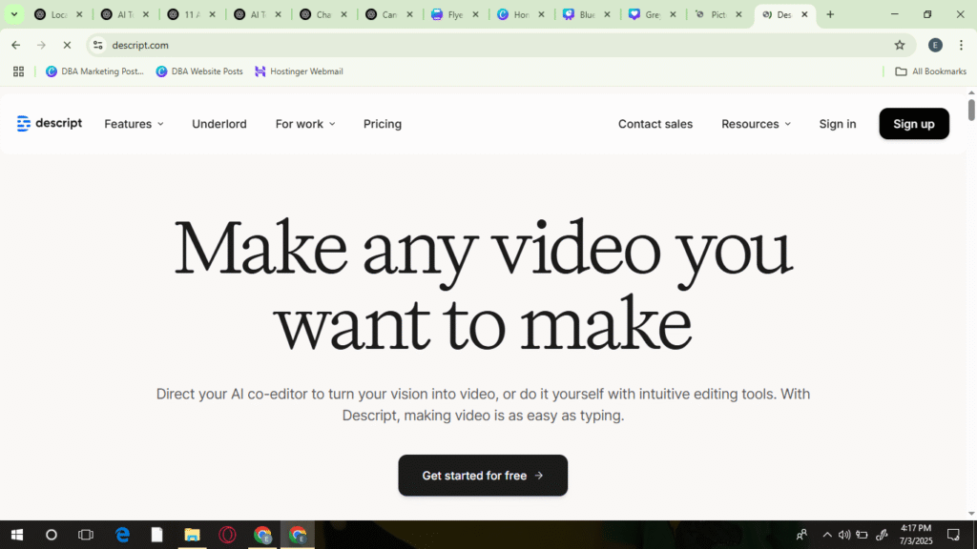The image size is (977, 549).
Task: Expand the For work dropdown
Action: pos(305,124)
